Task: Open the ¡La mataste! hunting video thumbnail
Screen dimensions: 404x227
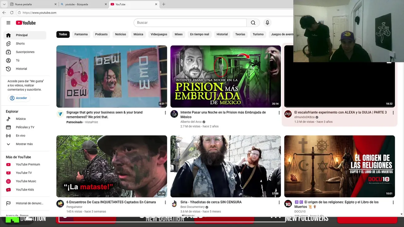Action: coord(112,166)
